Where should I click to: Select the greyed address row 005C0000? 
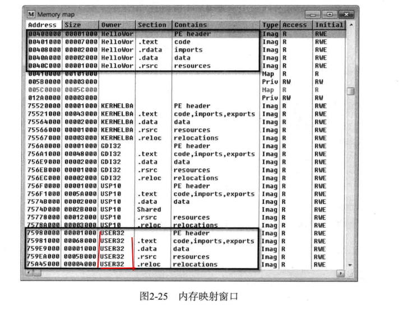tap(186, 90)
